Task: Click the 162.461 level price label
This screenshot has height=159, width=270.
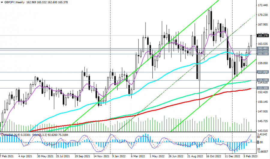Action: coord(263,48)
